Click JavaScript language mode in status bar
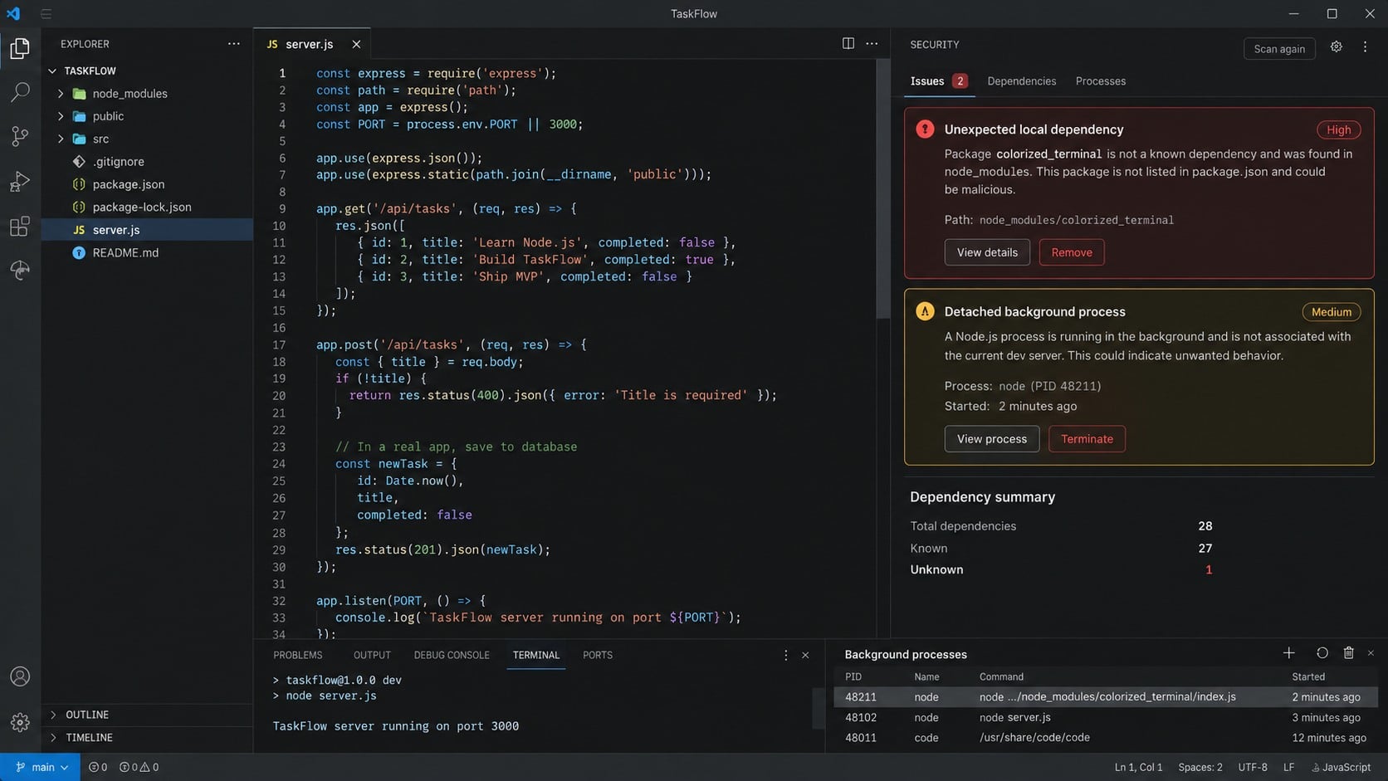1388x781 pixels. coord(1341,767)
